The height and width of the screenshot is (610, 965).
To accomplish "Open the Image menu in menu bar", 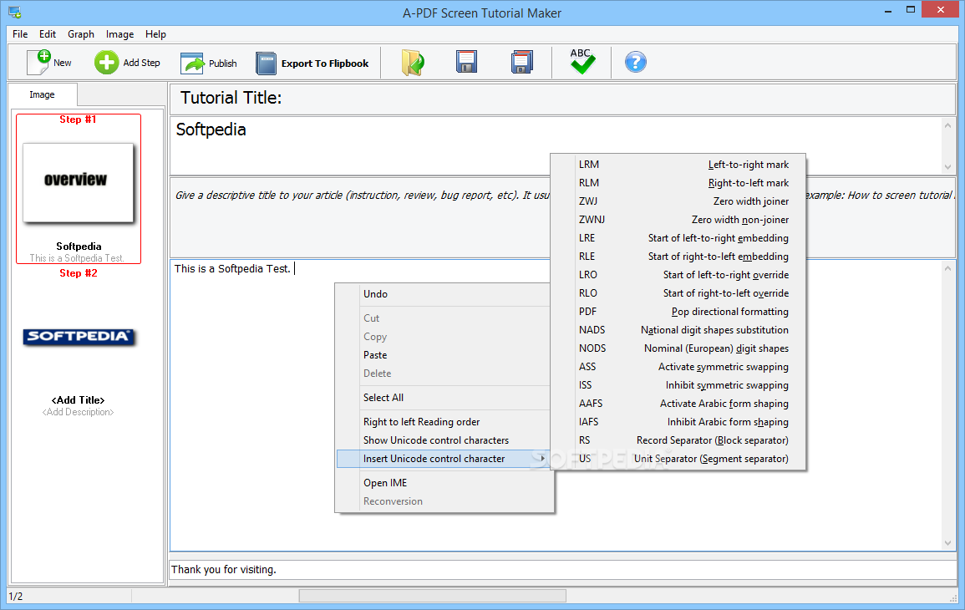I will coord(119,34).
